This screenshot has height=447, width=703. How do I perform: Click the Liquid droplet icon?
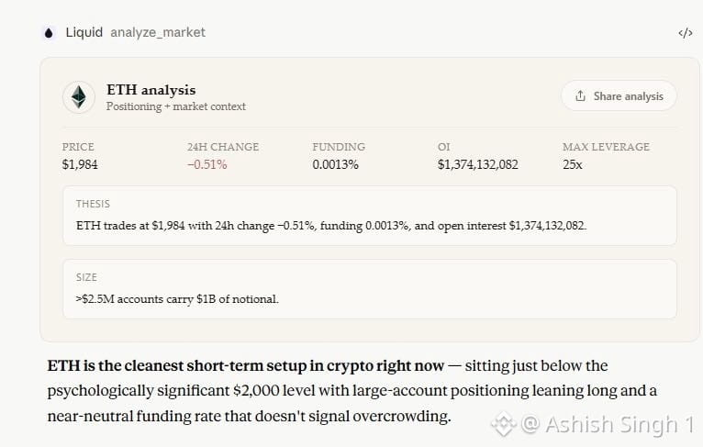pos(49,33)
